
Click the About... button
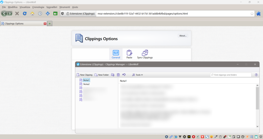[x=183, y=36]
